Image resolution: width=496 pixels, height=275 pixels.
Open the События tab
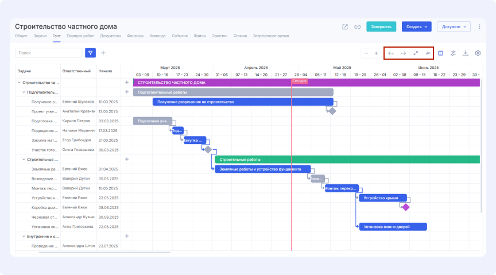[180, 36]
